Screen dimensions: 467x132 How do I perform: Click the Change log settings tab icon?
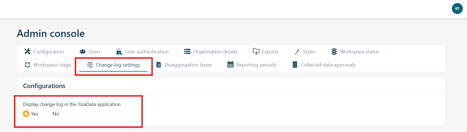pyautogui.click(x=90, y=65)
